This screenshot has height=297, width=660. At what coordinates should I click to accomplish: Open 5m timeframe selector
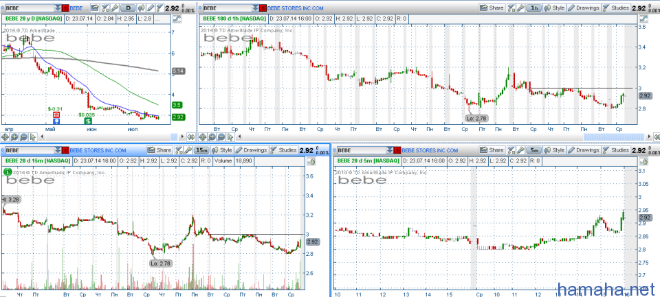click(535, 150)
